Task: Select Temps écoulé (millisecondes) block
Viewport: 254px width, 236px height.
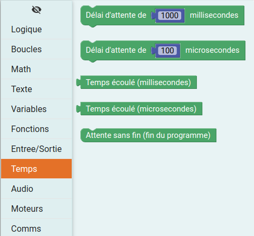Action: (x=136, y=82)
